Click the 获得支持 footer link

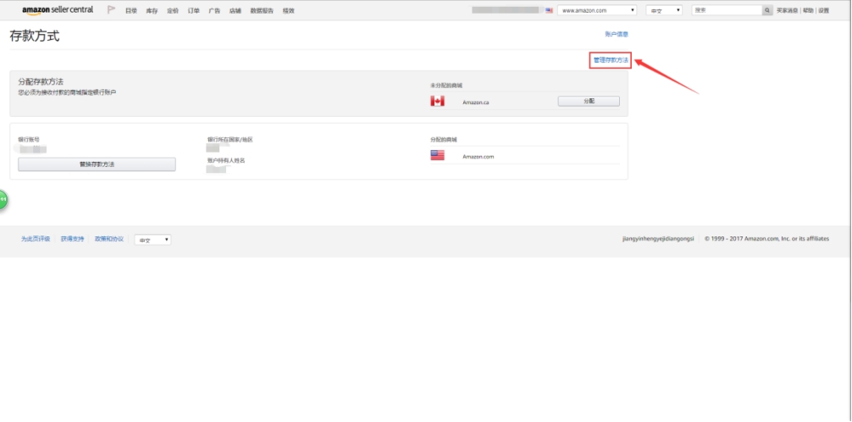(72, 239)
